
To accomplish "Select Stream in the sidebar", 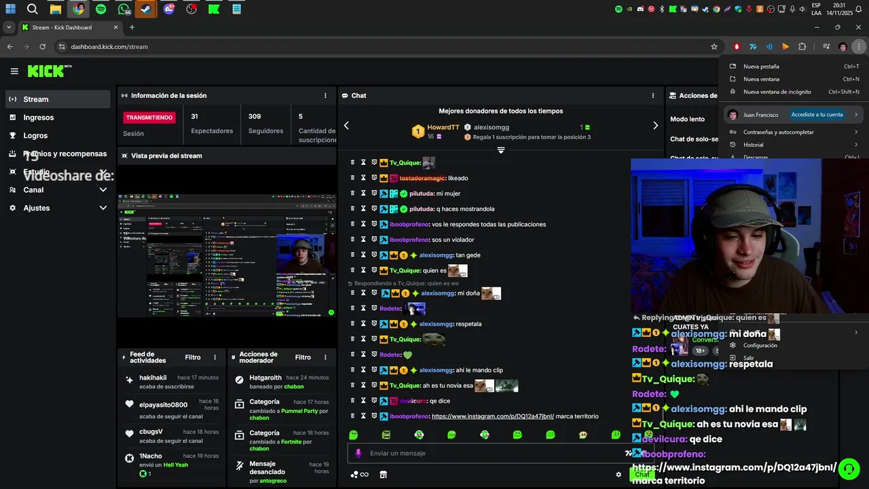I will click(58, 99).
